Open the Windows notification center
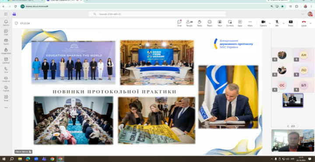315x162 pixels. point(310,159)
